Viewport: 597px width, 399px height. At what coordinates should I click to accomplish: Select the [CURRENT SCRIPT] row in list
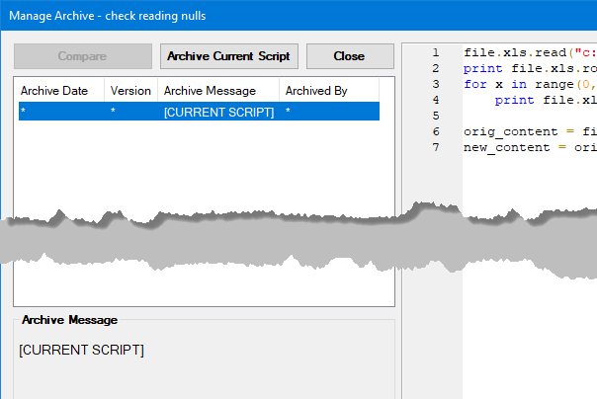point(218,112)
